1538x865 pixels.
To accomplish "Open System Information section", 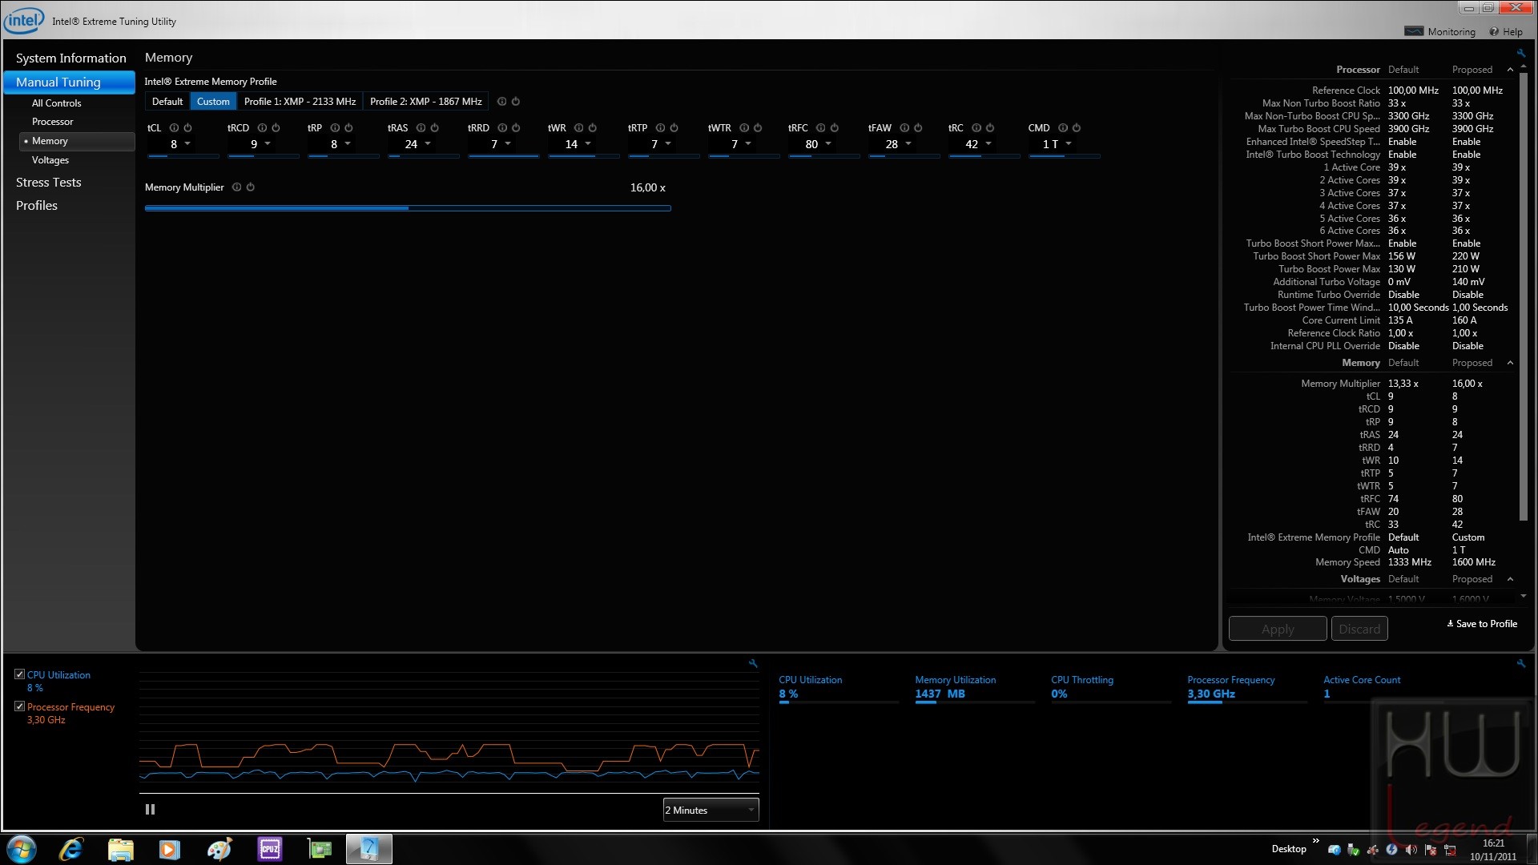I will 70,58.
